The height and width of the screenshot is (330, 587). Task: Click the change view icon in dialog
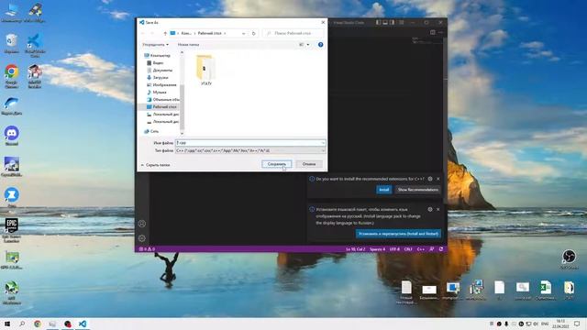(302, 45)
